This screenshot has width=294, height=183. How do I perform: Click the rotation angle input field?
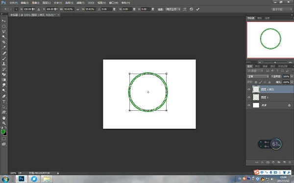pos(107,9)
